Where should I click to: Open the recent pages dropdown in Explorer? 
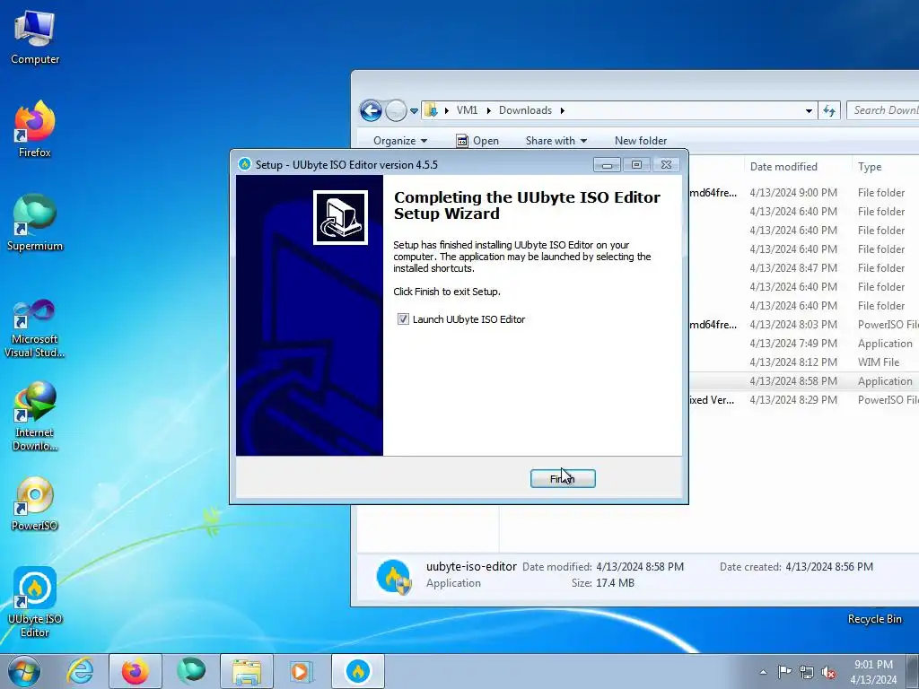click(x=414, y=110)
